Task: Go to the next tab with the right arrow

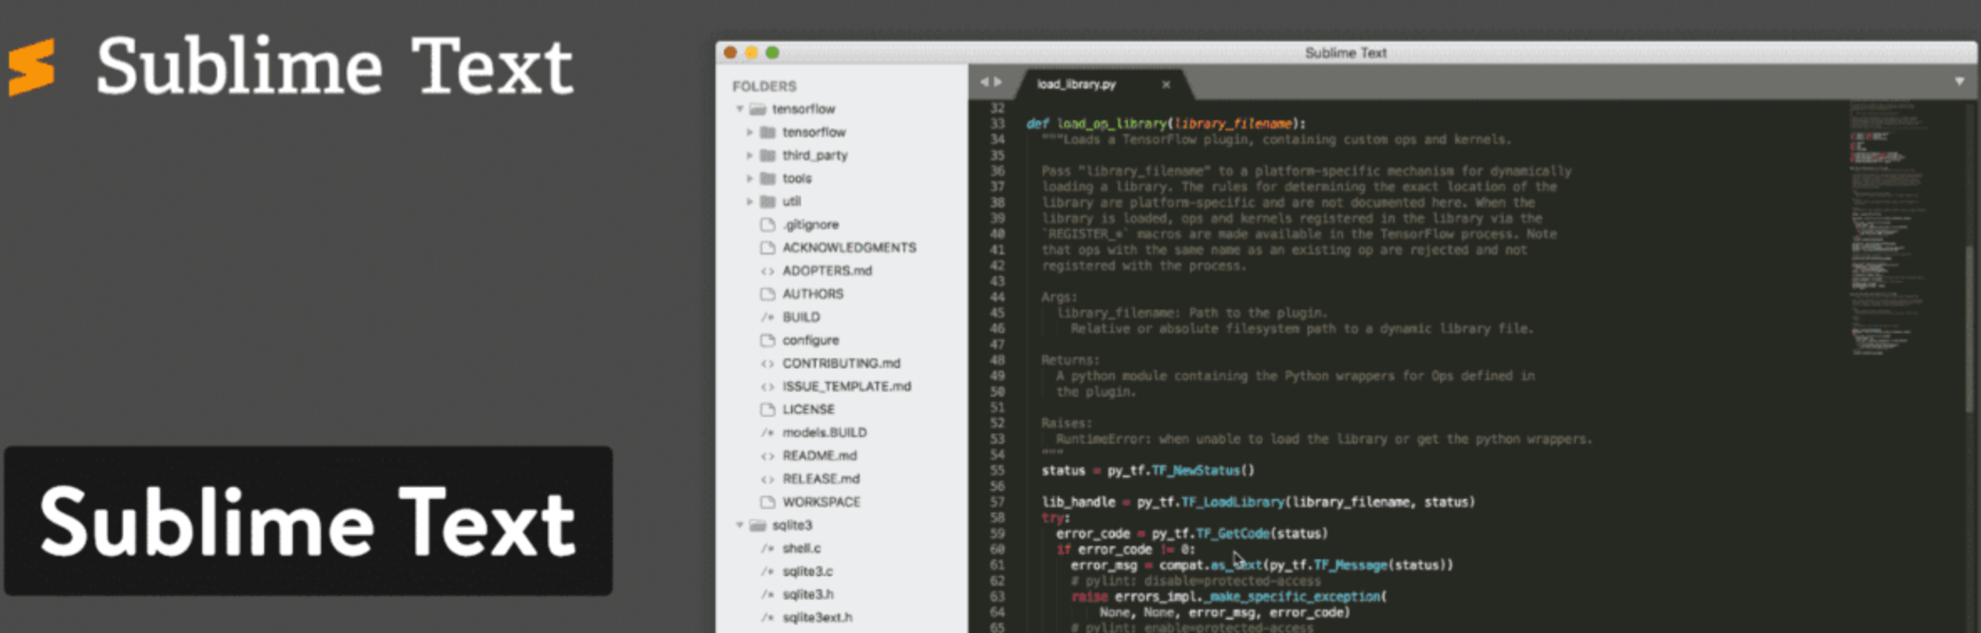Action: (x=998, y=82)
